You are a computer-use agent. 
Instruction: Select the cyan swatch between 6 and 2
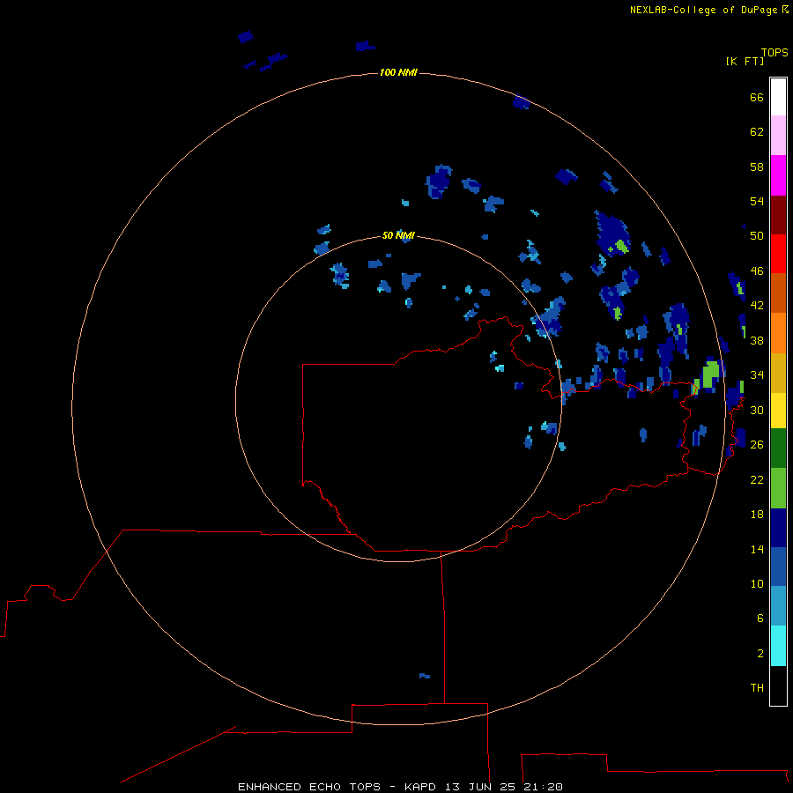pos(778,646)
